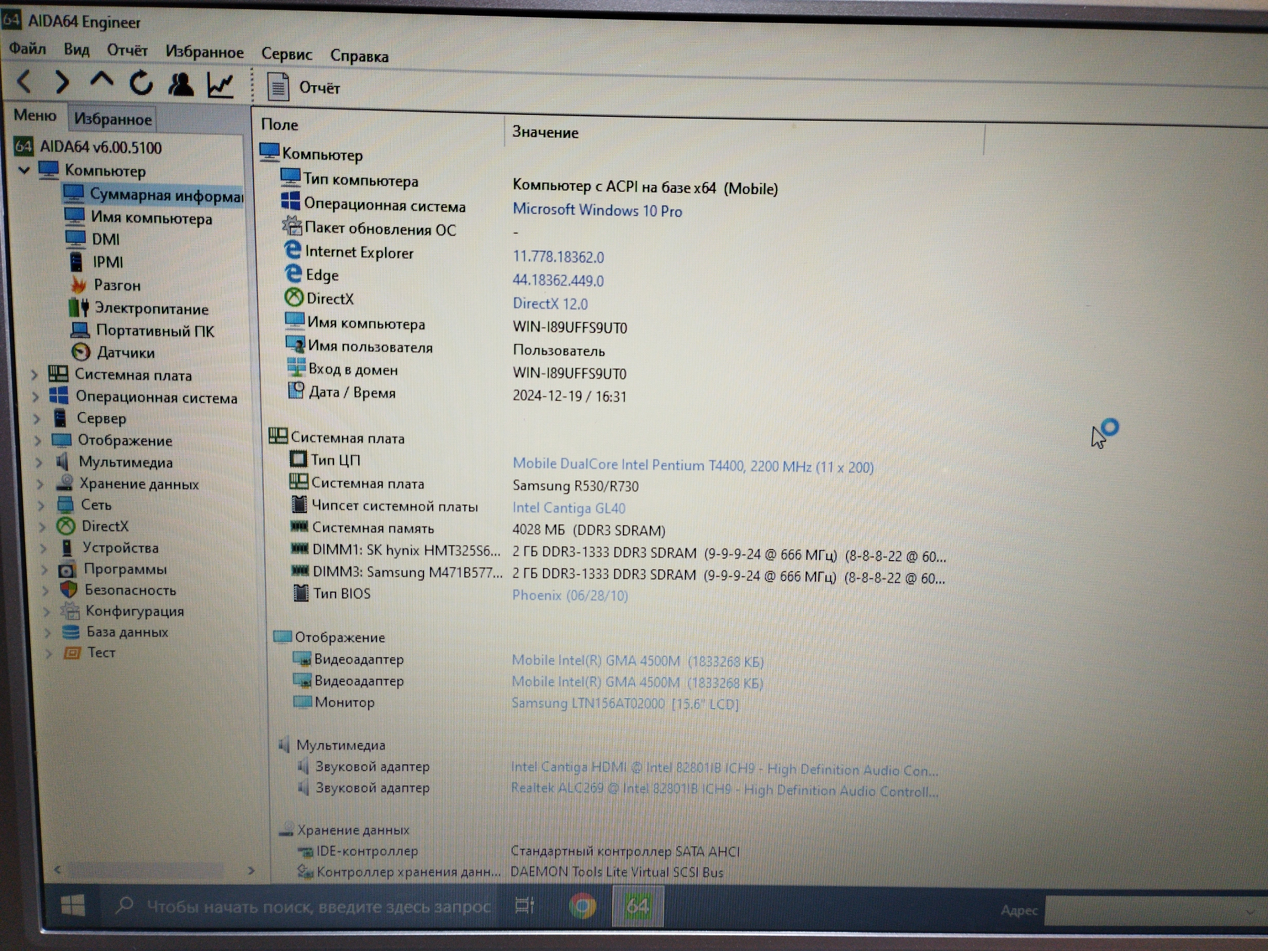Collapse the Компьютер tree node
The height and width of the screenshot is (951, 1268).
coord(24,170)
